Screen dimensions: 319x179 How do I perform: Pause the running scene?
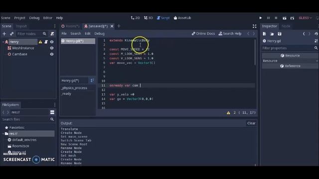click(x=268, y=18)
